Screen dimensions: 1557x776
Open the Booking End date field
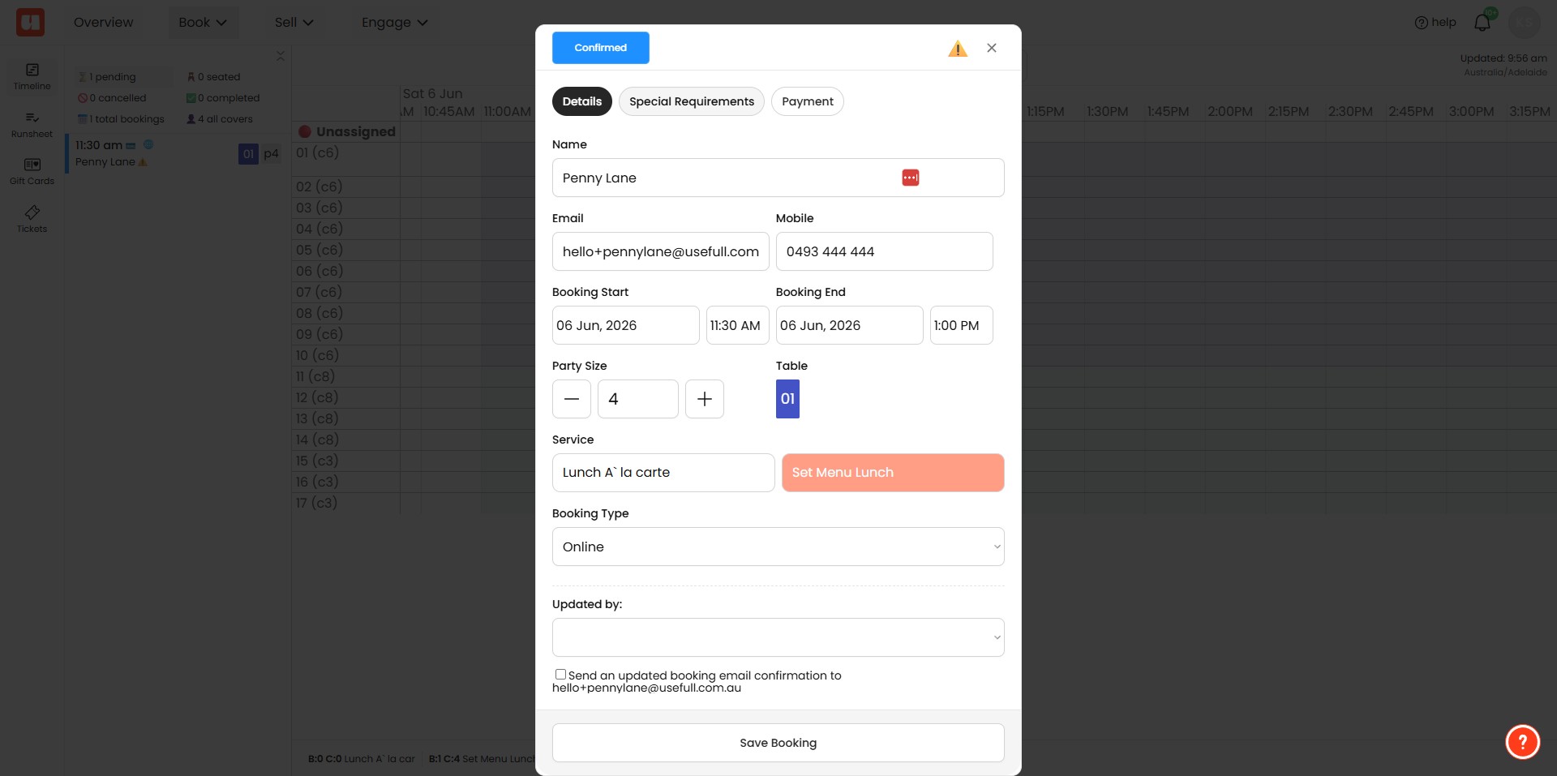(x=849, y=325)
